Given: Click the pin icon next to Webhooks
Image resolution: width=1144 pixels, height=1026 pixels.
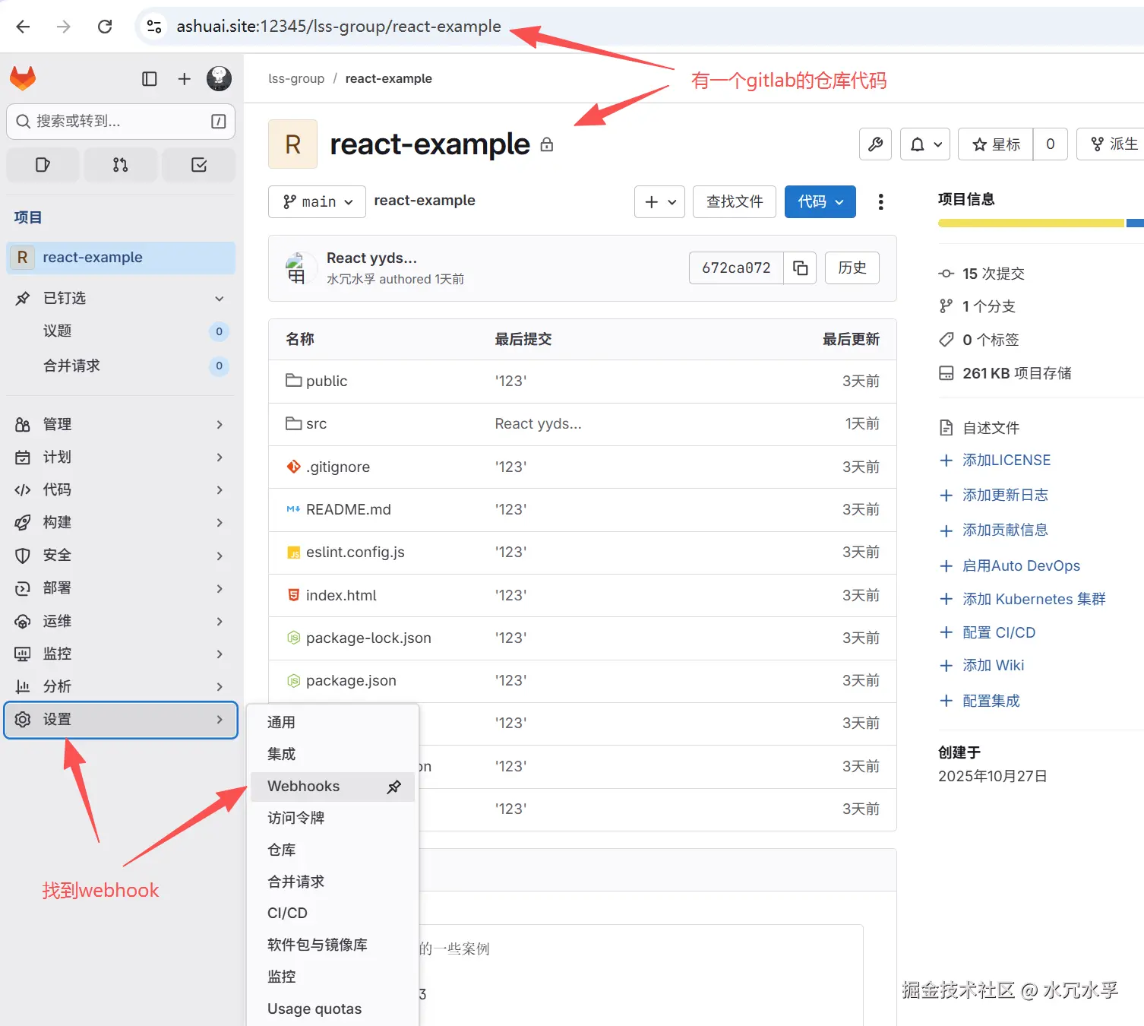Looking at the screenshot, I should 394,787.
